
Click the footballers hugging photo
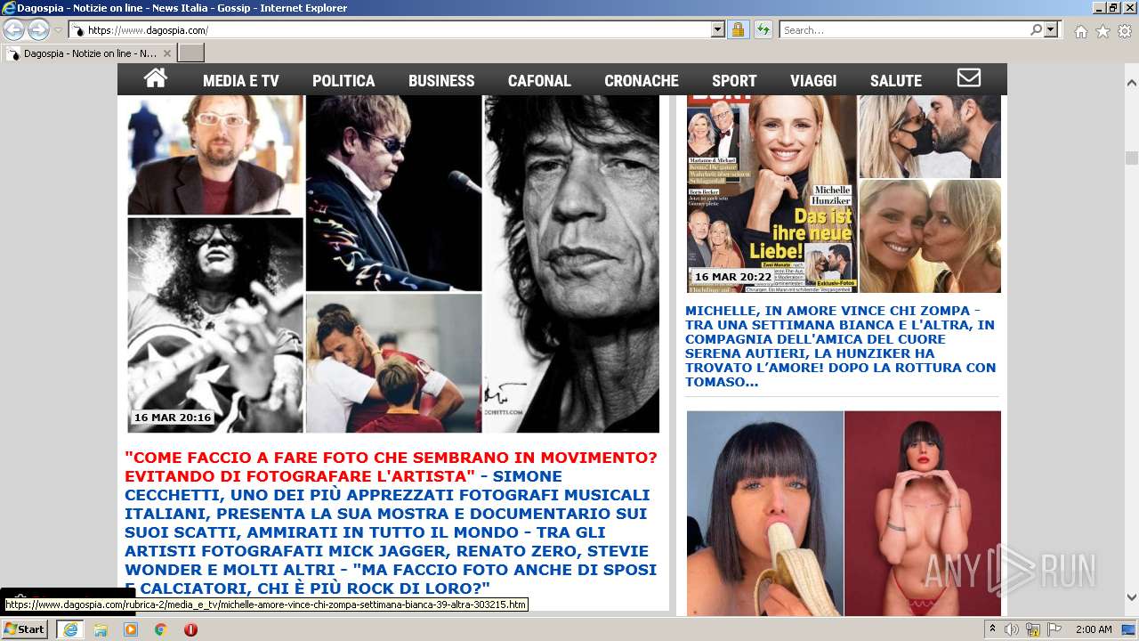coord(393,363)
